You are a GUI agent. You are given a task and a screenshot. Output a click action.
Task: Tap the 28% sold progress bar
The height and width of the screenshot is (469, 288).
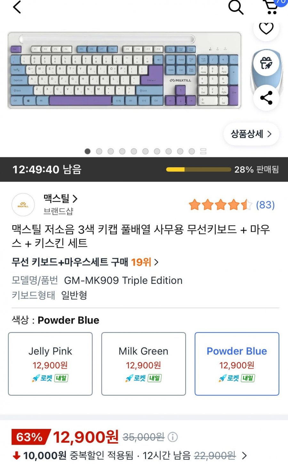198,169
